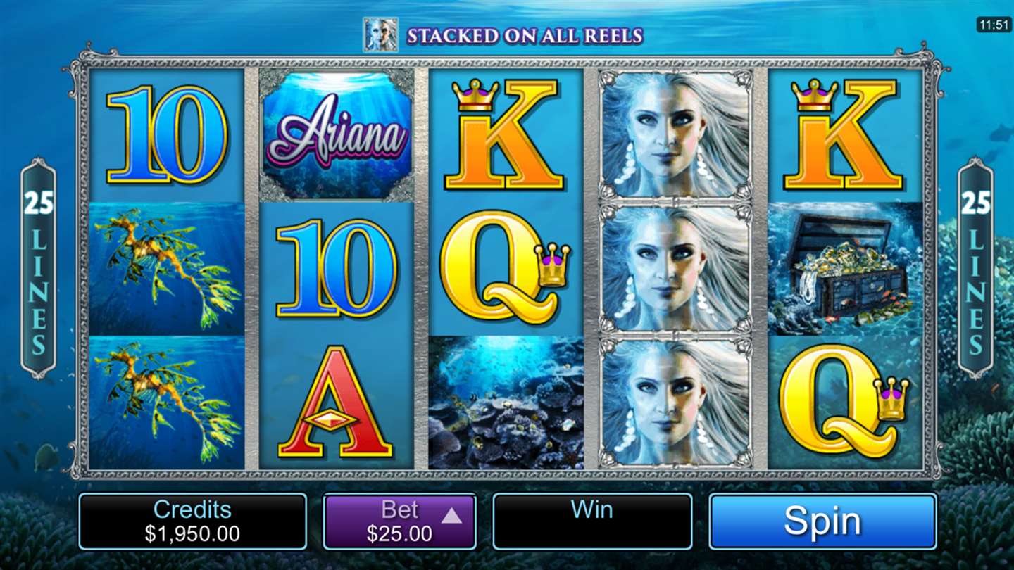The height and width of the screenshot is (570, 1014).
Task: Select the treasure chest symbol
Action: tap(845, 269)
